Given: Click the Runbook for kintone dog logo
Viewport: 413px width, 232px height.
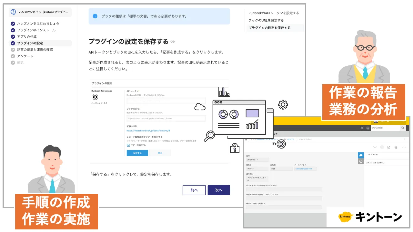Looking at the screenshot, I should click(95, 97).
